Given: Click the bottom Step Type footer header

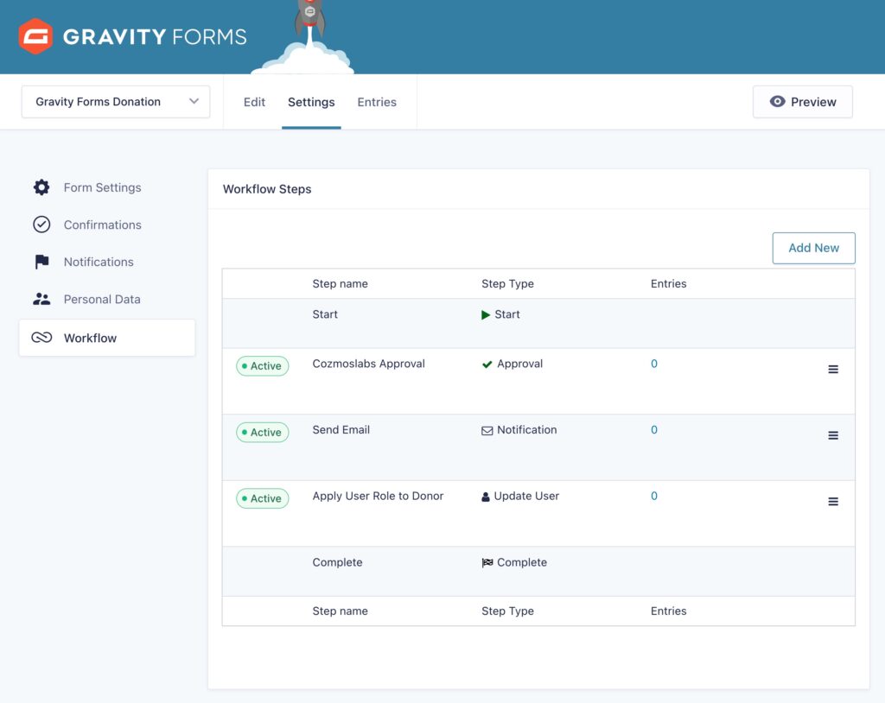Looking at the screenshot, I should (x=507, y=611).
